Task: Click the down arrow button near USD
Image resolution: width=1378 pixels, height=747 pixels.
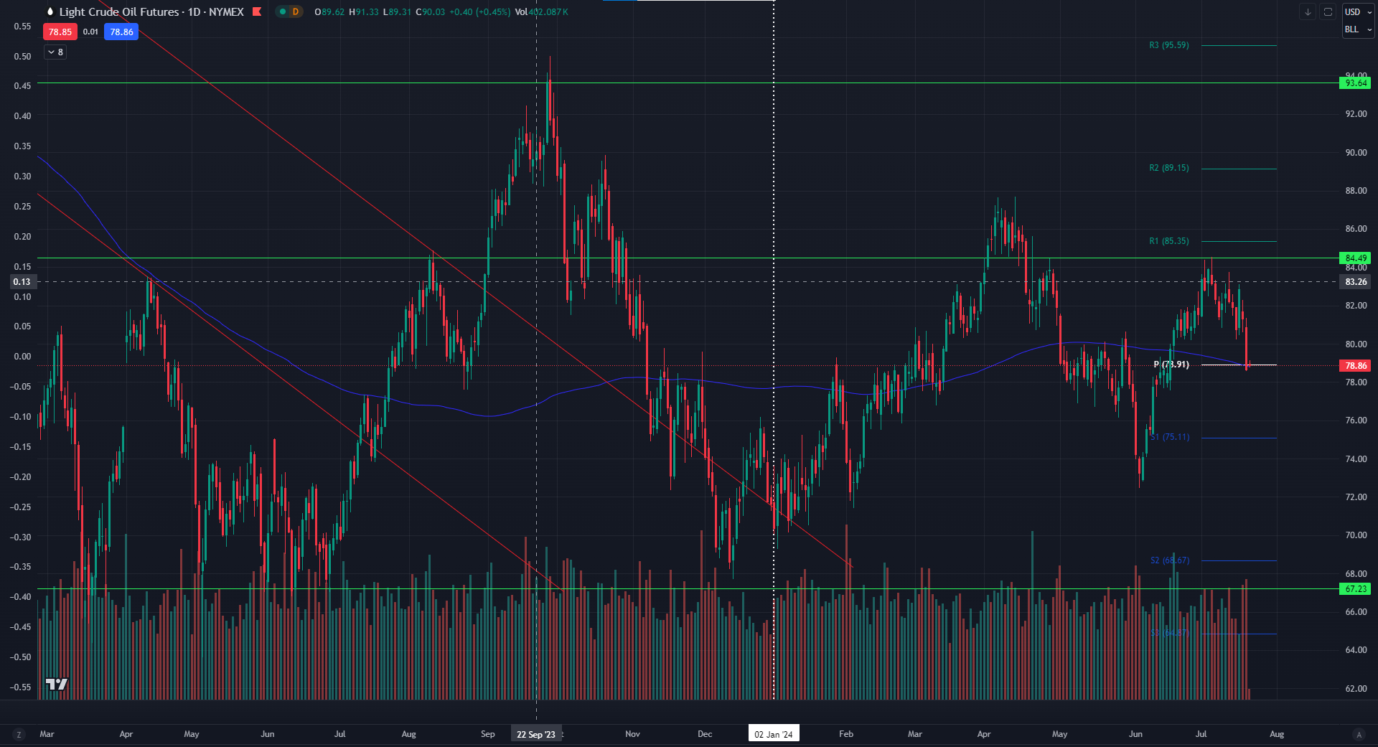Action: 1308,11
